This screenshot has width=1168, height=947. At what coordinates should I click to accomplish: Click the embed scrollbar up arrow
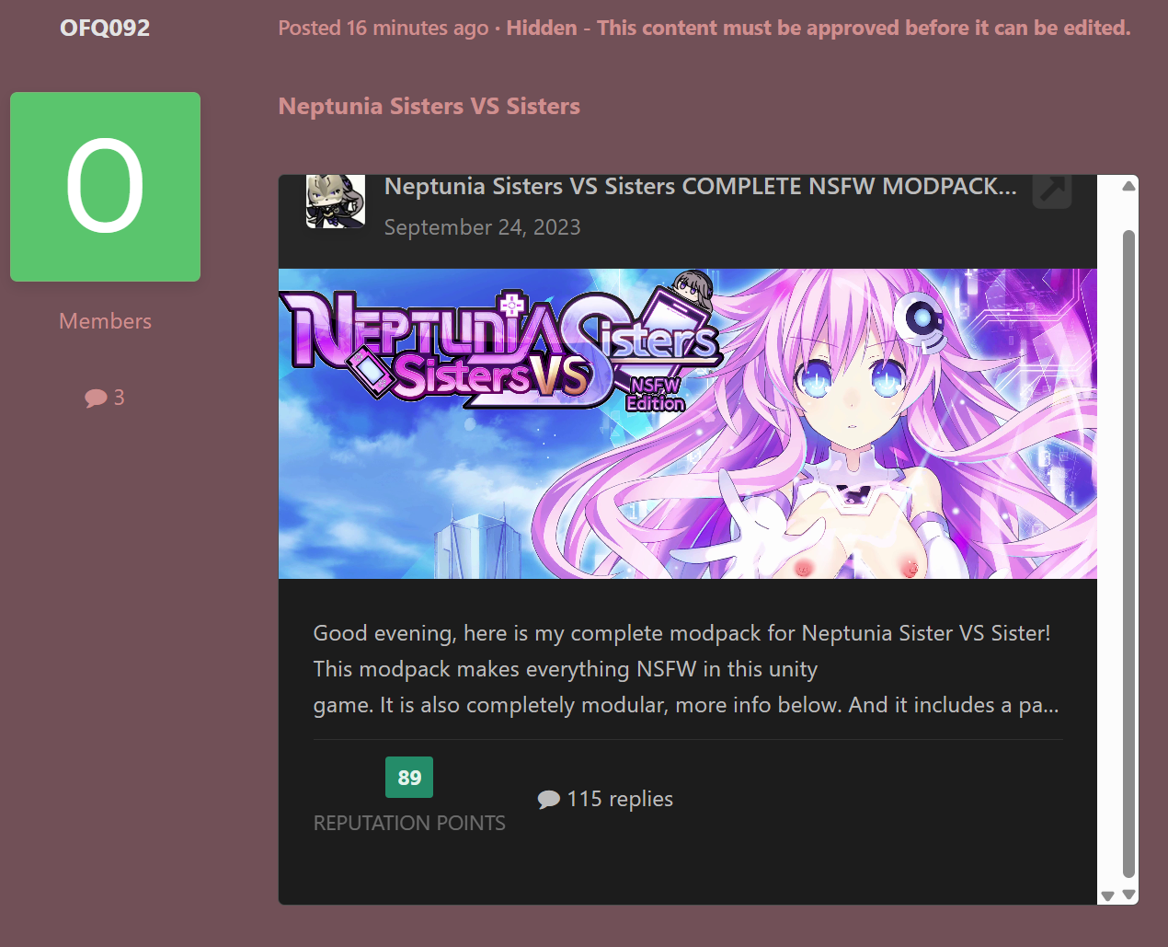pyautogui.click(x=1129, y=186)
